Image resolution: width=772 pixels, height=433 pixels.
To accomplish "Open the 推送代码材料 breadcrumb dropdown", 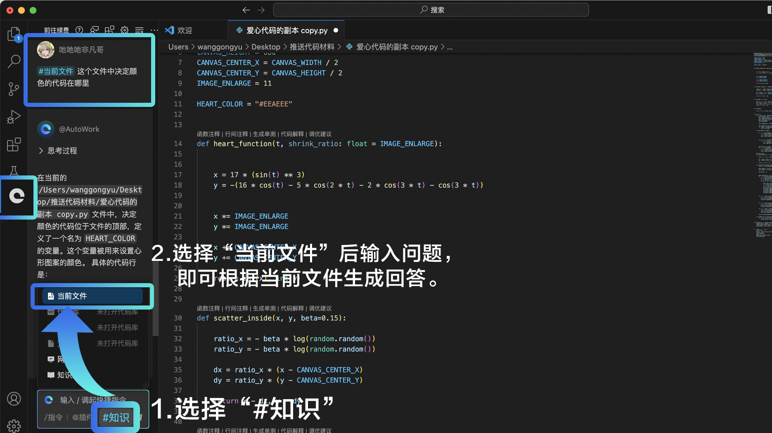I will coord(312,47).
